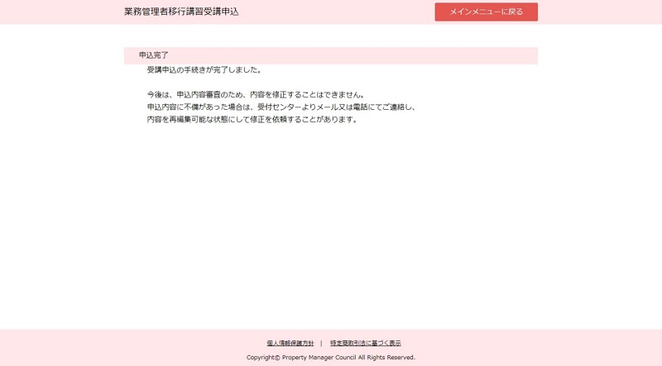This screenshot has width=662, height=366.
Task: Click the phrase All Rights Reserved in the footer
Action: [x=386, y=358]
